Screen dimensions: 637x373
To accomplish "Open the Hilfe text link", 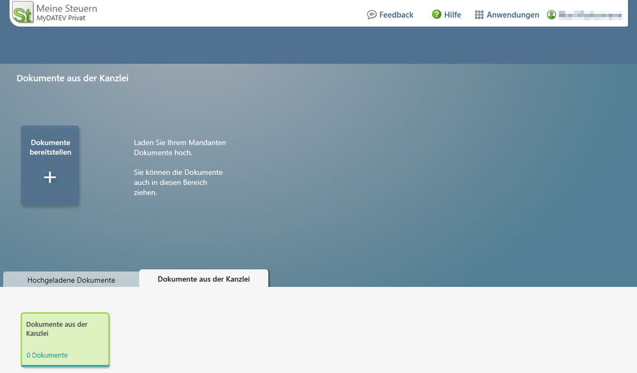I will (x=452, y=15).
